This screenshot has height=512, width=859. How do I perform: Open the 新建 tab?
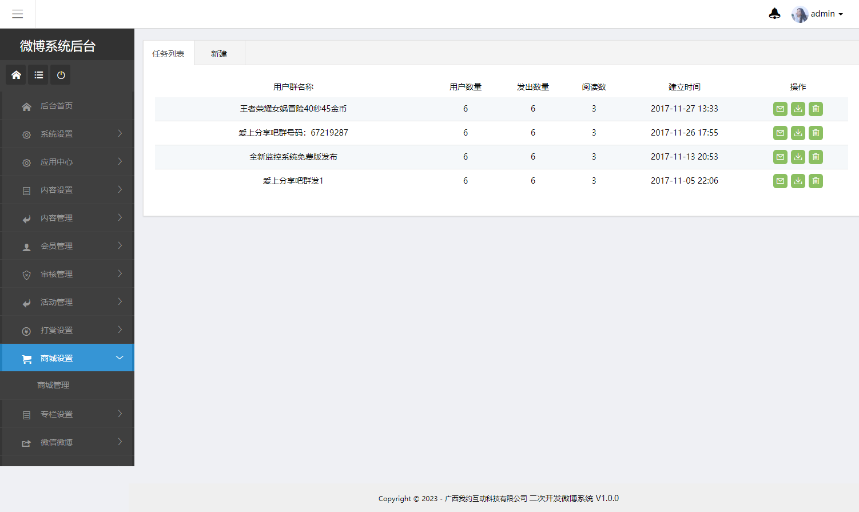(219, 54)
